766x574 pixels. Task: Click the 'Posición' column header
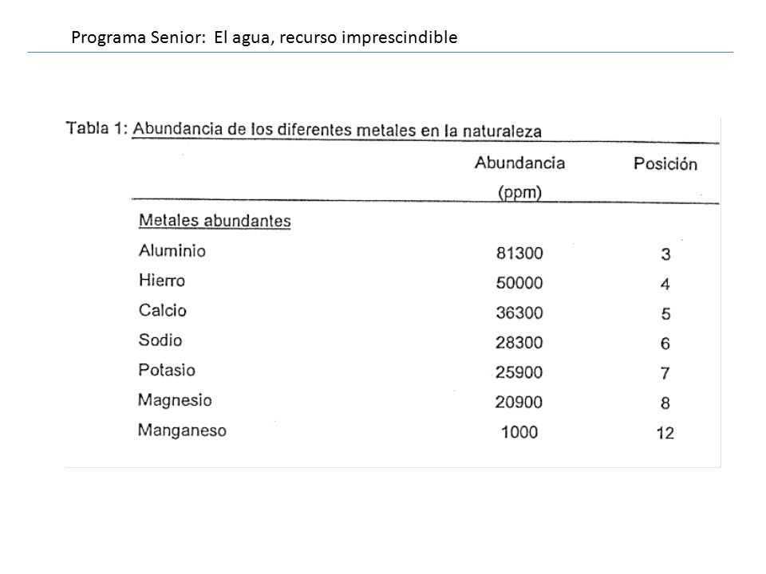point(665,163)
